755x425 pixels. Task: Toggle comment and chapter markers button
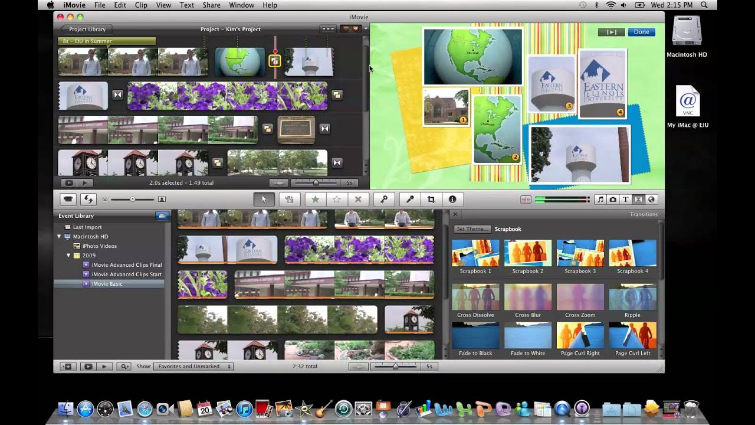pos(350,29)
